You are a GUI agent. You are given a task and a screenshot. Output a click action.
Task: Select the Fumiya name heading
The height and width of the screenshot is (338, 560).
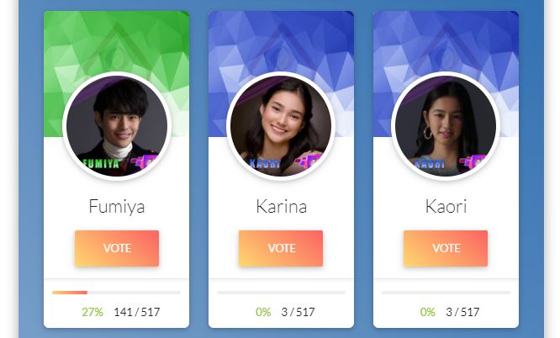point(117,207)
